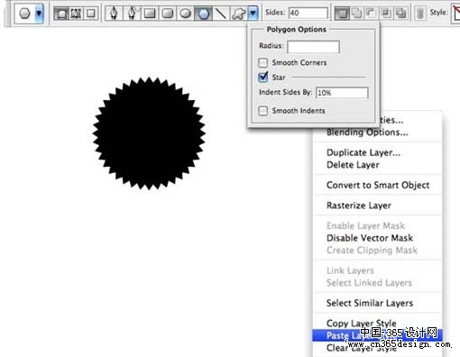This screenshot has width=460, height=357.
Task: Click the Sides input field
Action: [308, 13]
